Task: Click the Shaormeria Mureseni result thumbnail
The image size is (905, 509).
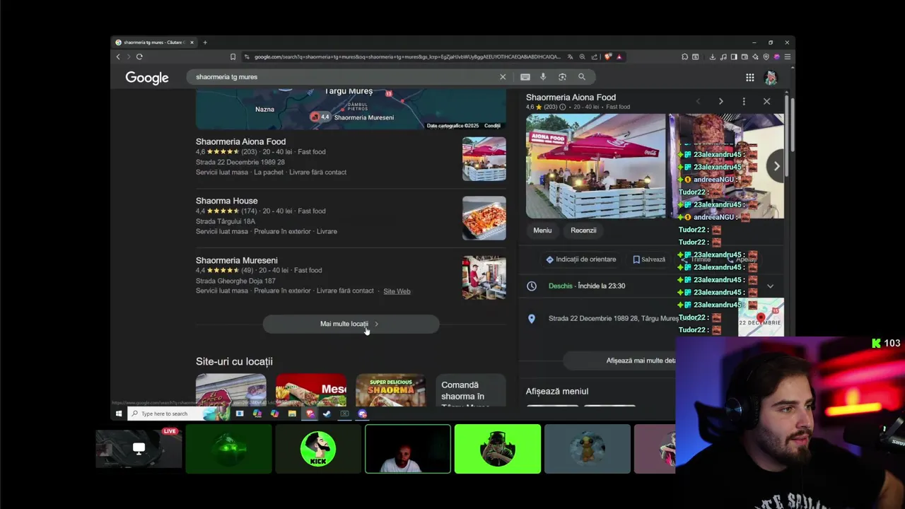Action: point(484,278)
